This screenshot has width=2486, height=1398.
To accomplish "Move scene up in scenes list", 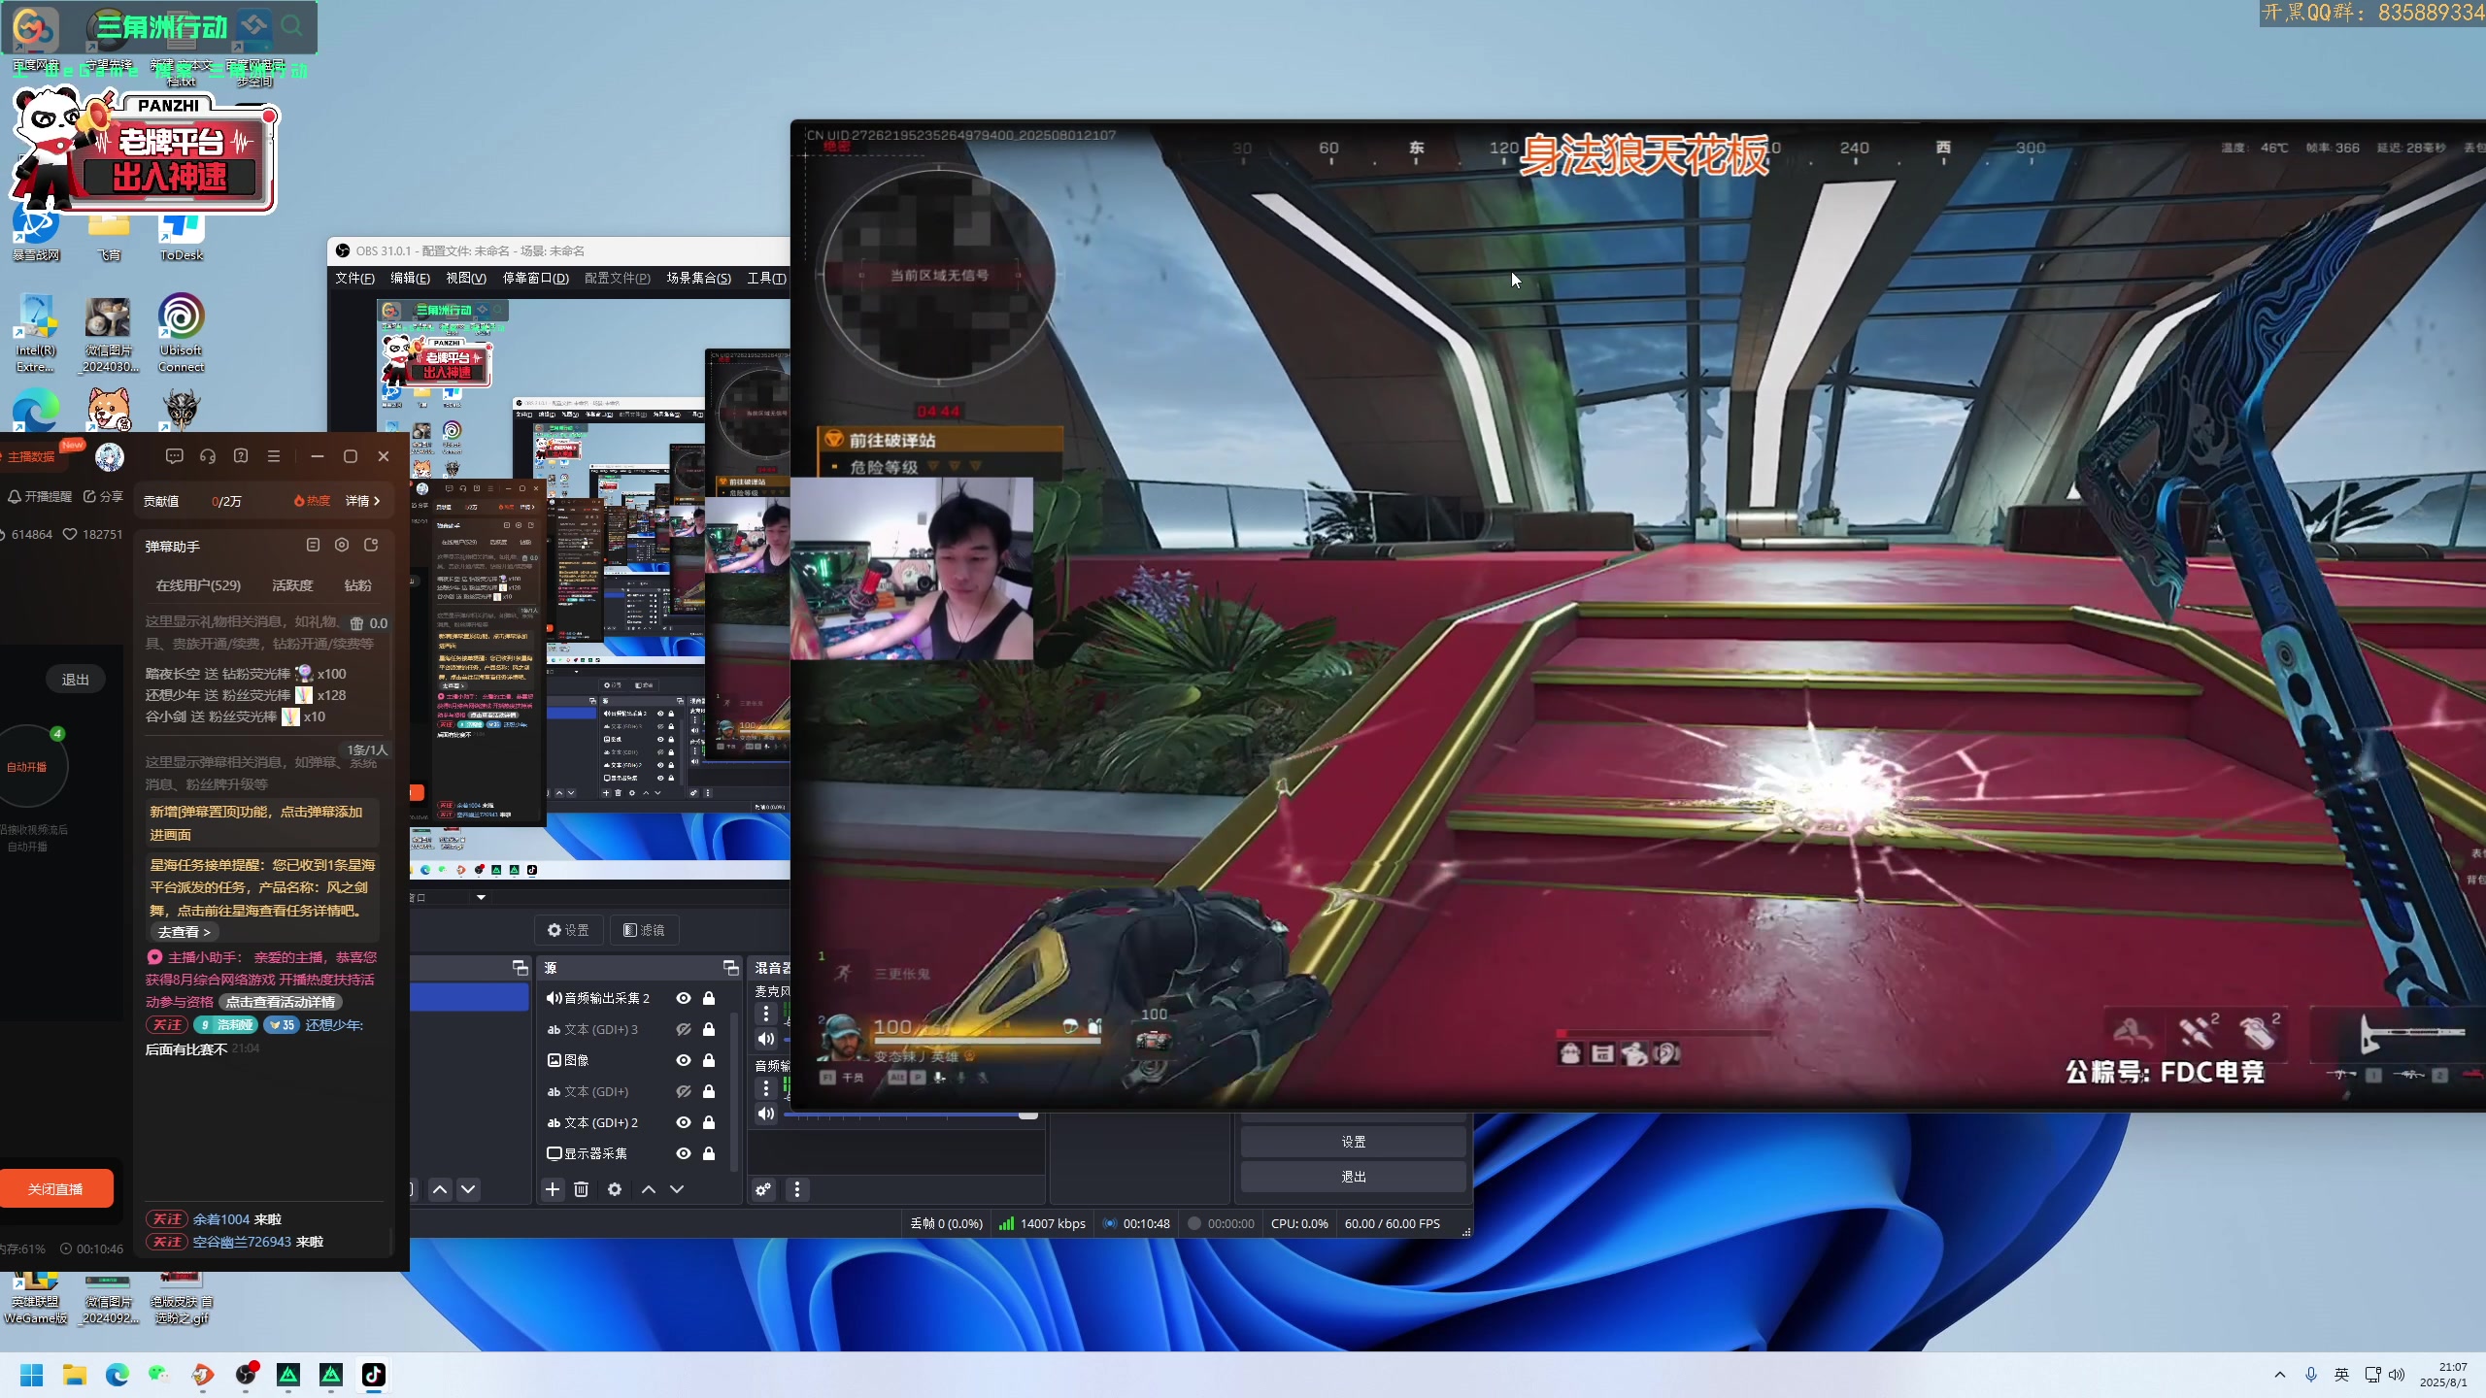I will pyautogui.click(x=440, y=1189).
